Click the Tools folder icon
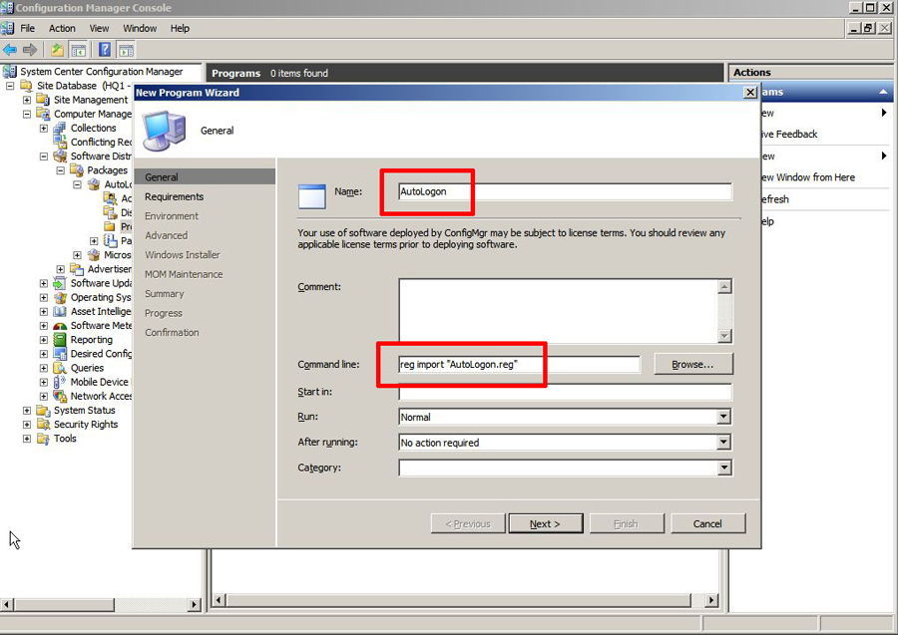Image resolution: width=898 pixels, height=635 pixels. tap(43, 439)
